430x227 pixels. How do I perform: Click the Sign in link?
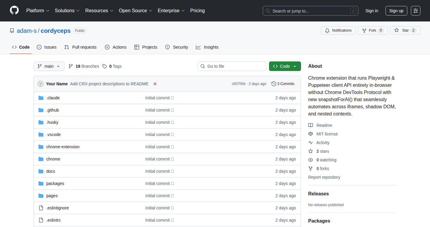coord(372,11)
